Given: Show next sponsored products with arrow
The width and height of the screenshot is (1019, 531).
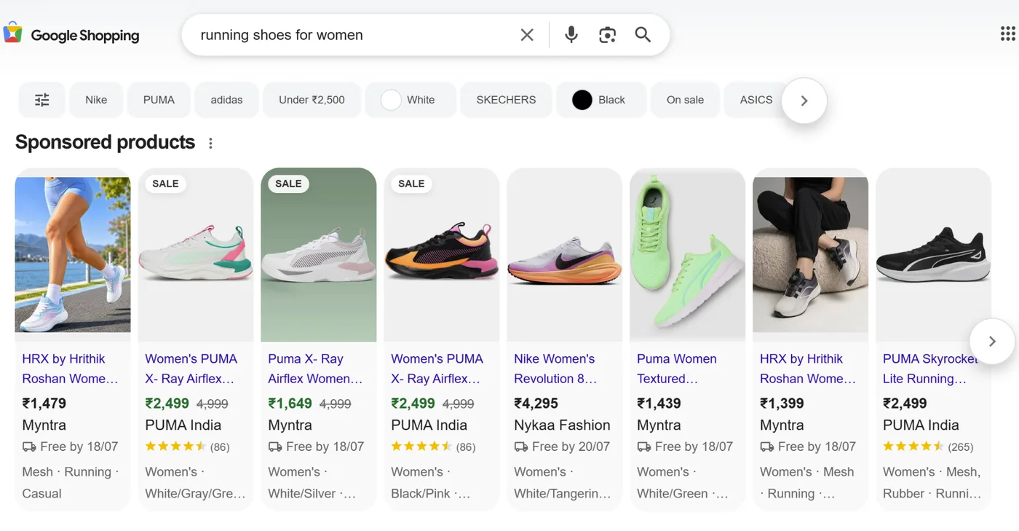Looking at the screenshot, I should click(992, 341).
